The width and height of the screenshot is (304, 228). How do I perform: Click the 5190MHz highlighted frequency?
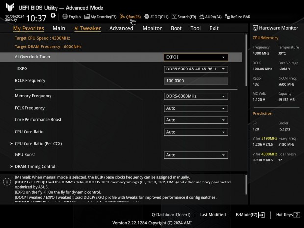tap(269, 138)
